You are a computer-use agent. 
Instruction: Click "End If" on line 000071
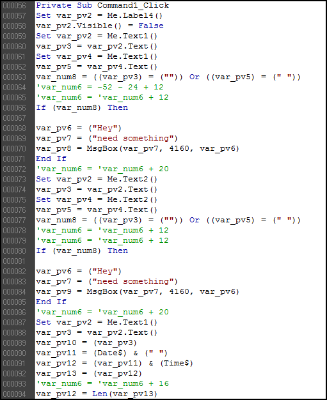51,159
